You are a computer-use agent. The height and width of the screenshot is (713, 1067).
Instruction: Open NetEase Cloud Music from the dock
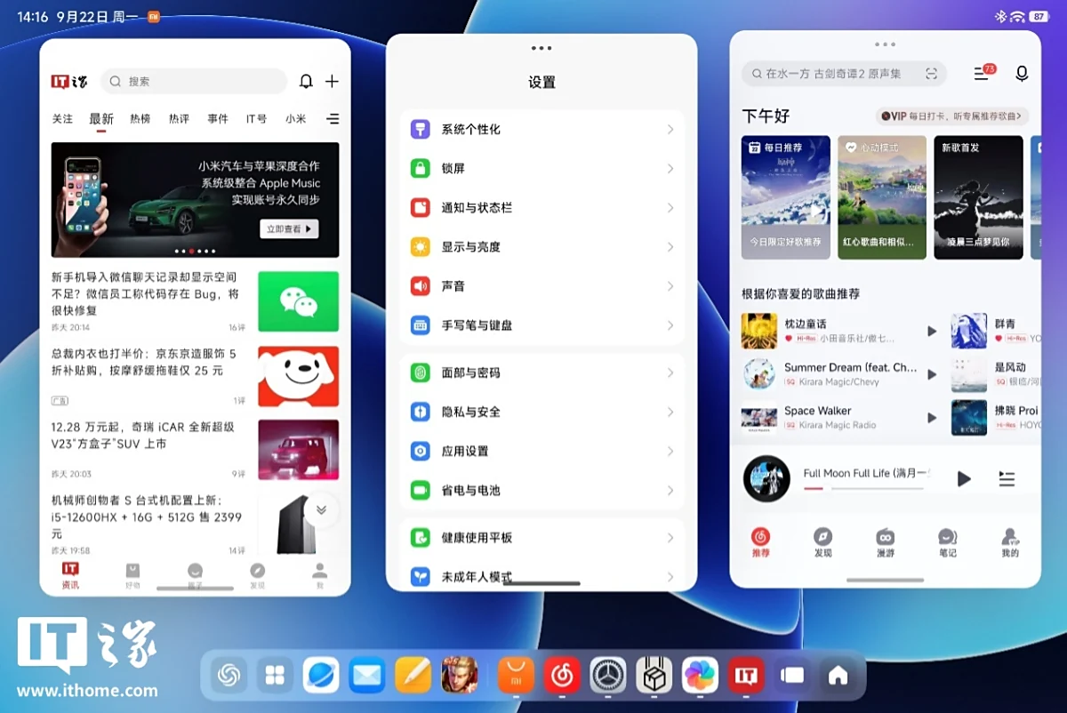pyautogui.click(x=562, y=677)
